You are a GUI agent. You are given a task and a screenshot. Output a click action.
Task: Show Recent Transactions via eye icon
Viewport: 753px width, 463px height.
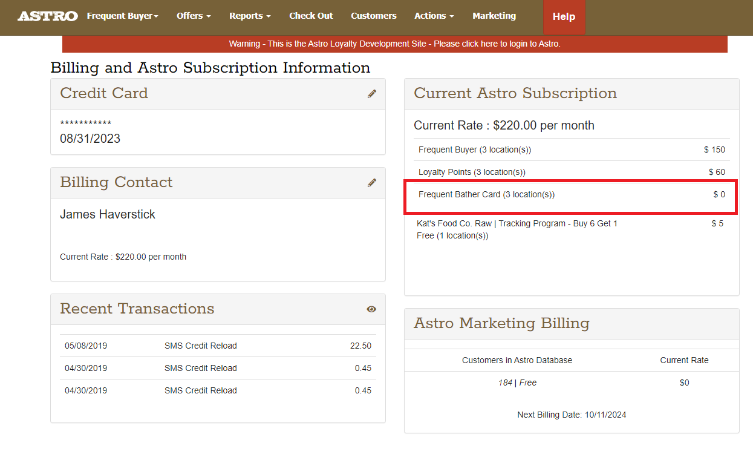(x=371, y=309)
